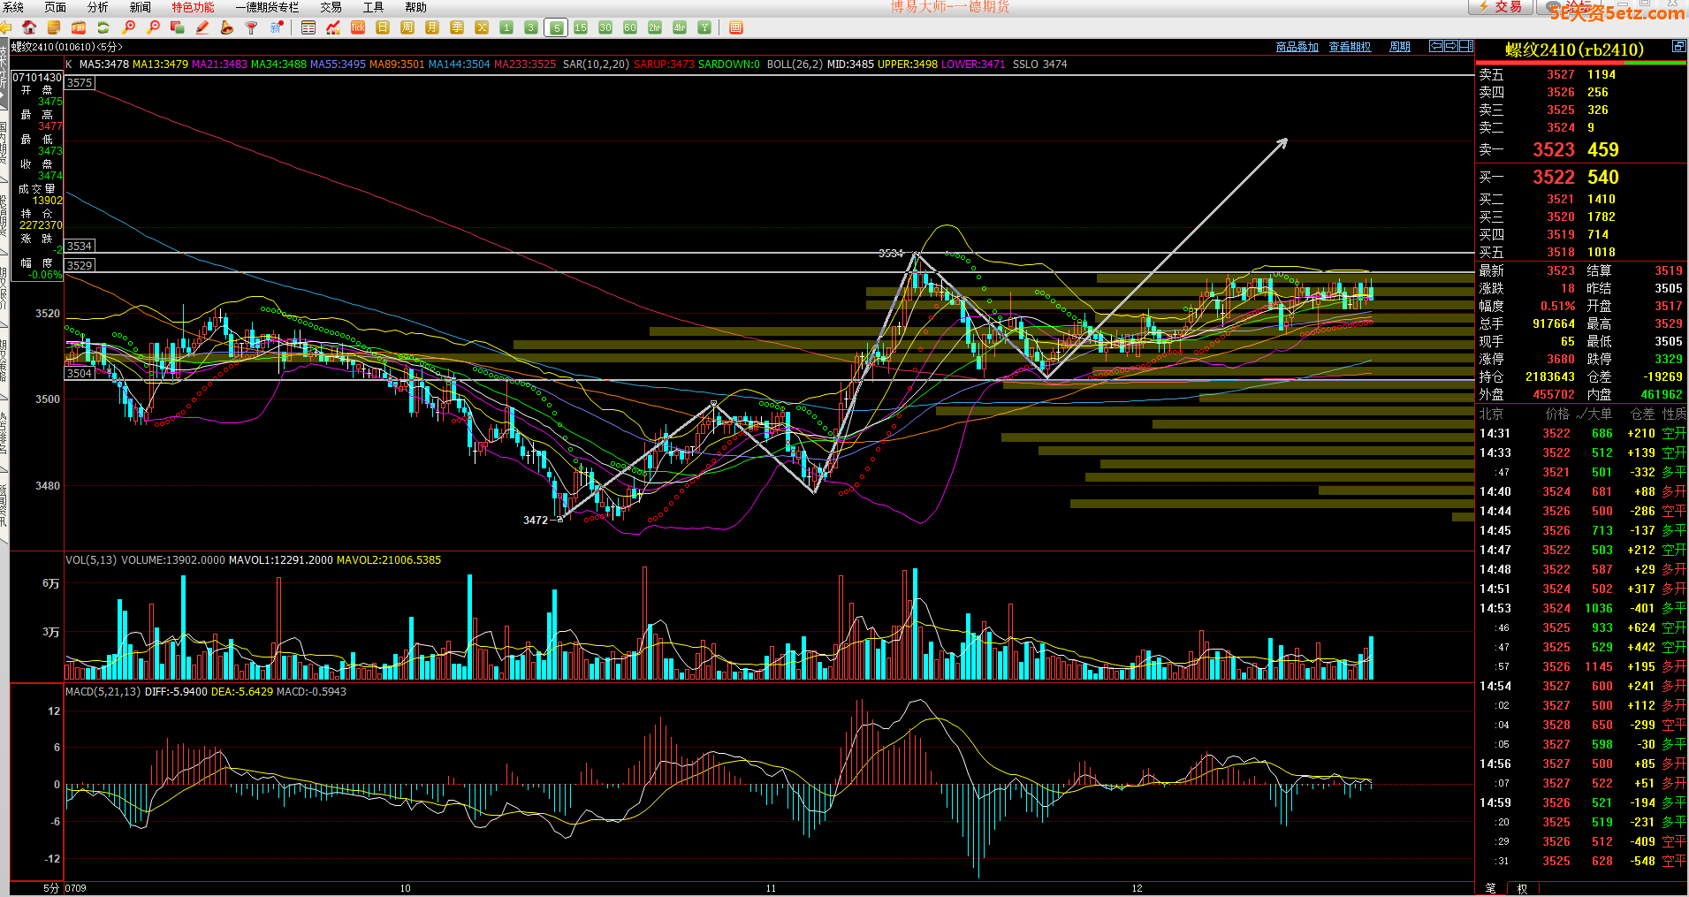
Task: Switch to the 30-minute period button
Action: pyautogui.click(x=605, y=27)
